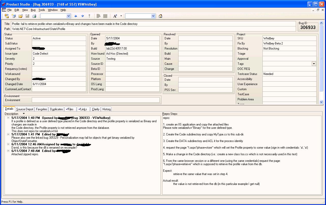Switch to the History tab
Viewport: 326px width, 205px height.
pyautogui.click(x=107, y=109)
